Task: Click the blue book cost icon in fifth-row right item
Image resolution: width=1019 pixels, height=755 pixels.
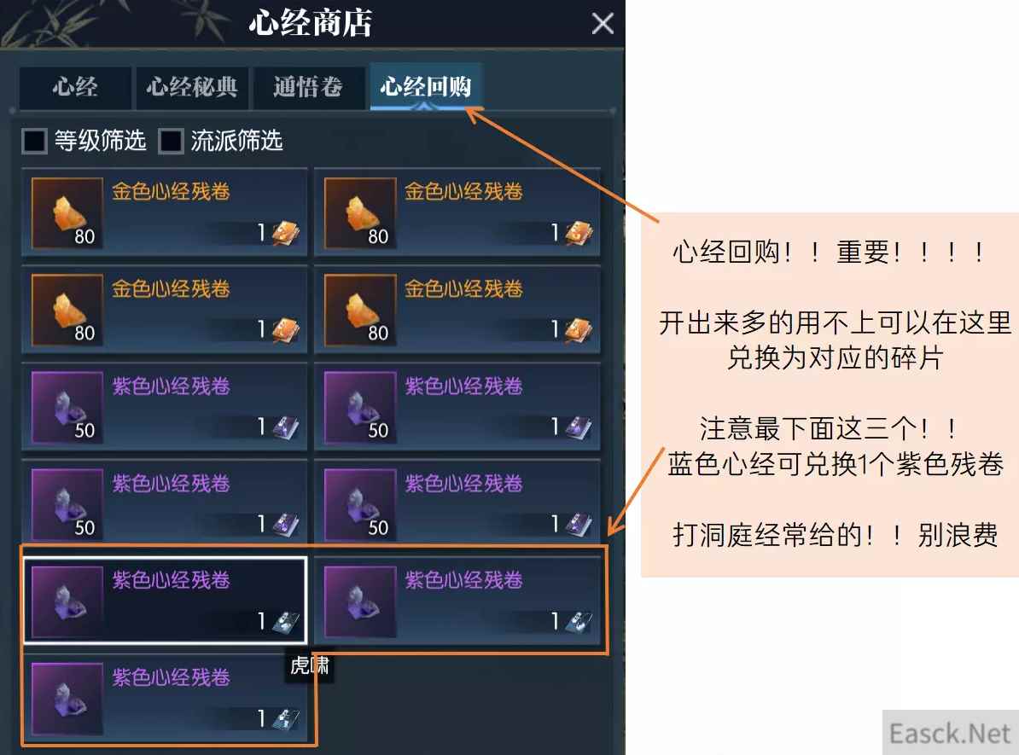Action: (579, 621)
